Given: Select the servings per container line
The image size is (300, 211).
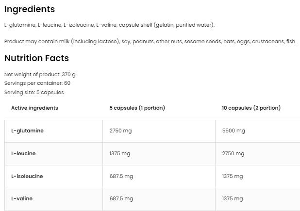Looking at the screenshot, I should 37,83.
